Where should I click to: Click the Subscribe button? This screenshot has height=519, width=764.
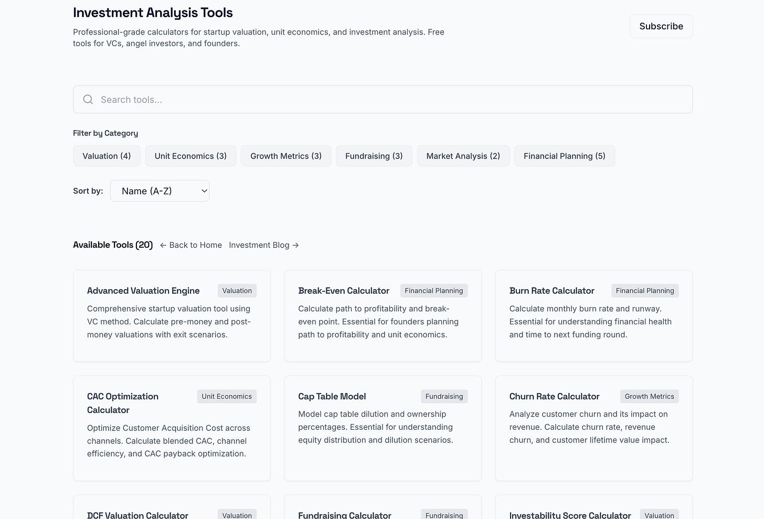click(x=661, y=26)
